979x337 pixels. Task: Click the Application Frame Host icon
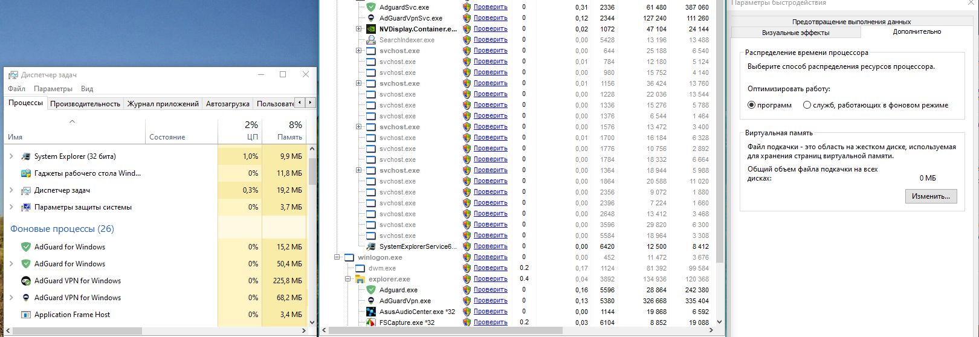25,315
